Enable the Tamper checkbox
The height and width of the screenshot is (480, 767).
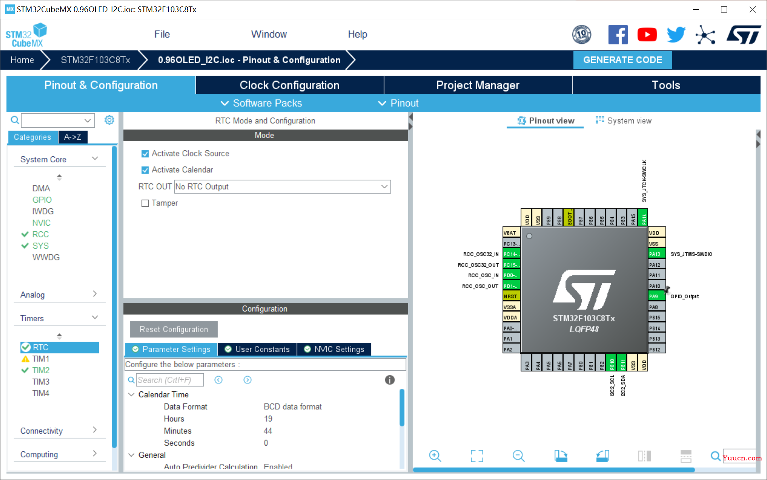click(145, 203)
